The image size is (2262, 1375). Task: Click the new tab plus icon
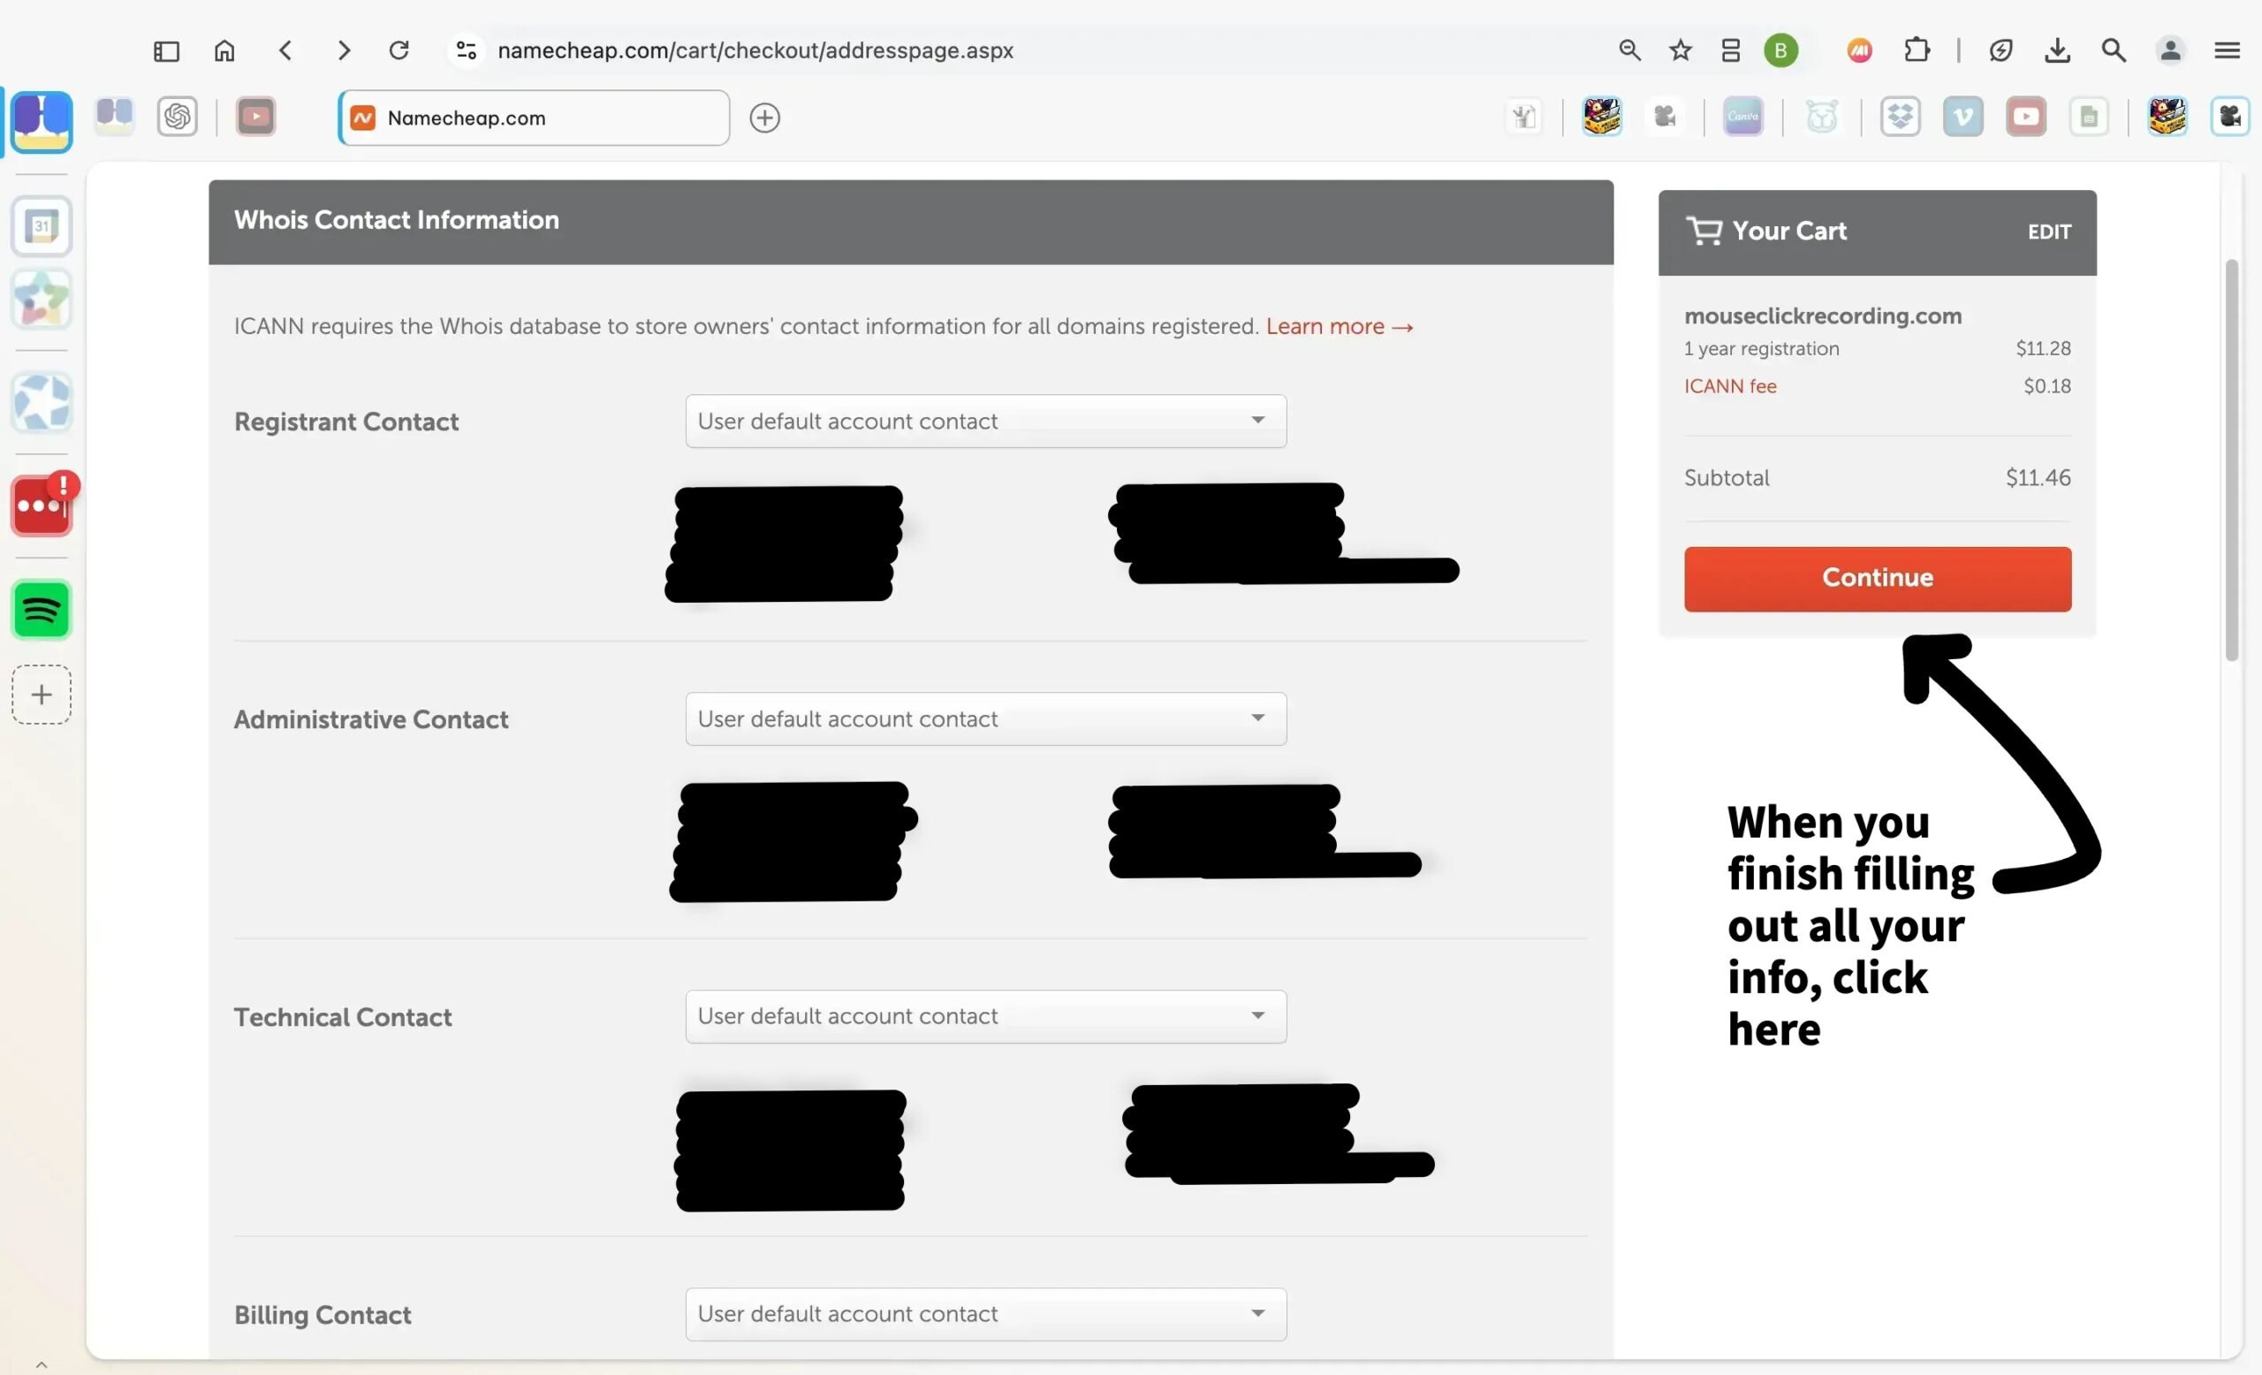pyautogui.click(x=764, y=118)
